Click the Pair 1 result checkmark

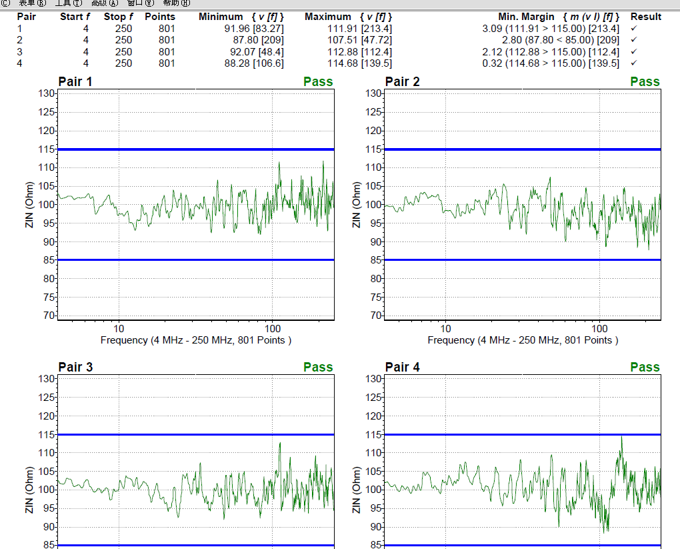pyautogui.click(x=634, y=29)
